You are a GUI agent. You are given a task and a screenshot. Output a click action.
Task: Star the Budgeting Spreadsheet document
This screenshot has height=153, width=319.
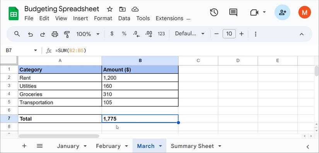click(110, 9)
